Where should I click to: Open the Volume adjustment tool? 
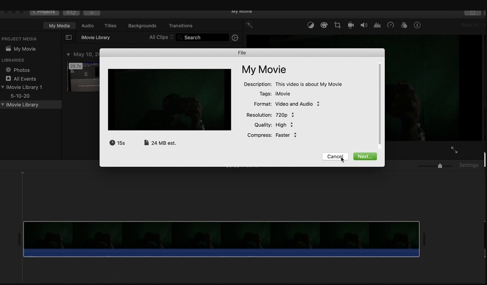coord(364,25)
